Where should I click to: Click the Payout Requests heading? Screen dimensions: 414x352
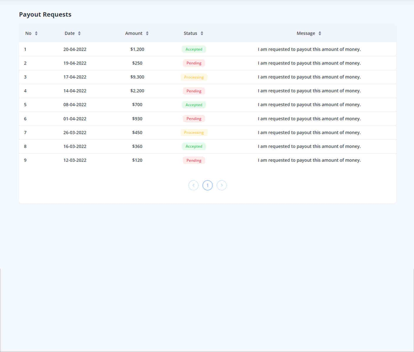click(45, 14)
